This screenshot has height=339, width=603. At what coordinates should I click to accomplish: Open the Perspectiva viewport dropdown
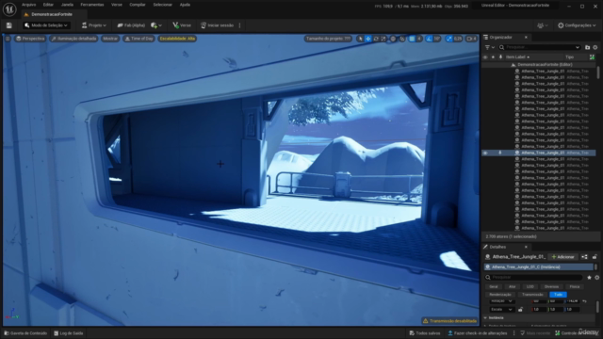(x=30, y=39)
